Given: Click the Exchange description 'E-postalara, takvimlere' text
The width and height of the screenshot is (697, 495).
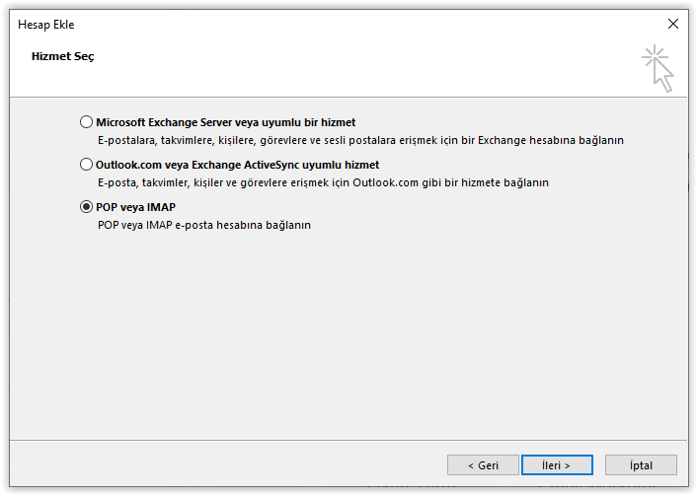Looking at the screenshot, I should [x=360, y=140].
